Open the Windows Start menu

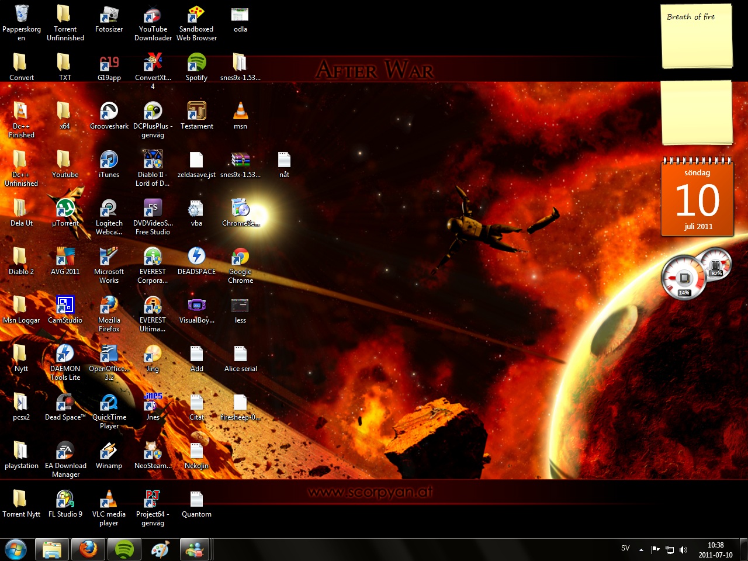(x=16, y=550)
